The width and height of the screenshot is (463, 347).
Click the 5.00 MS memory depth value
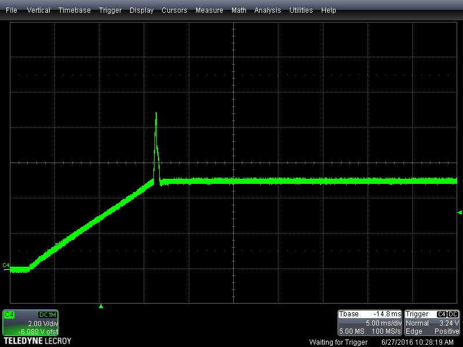[x=352, y=331]
